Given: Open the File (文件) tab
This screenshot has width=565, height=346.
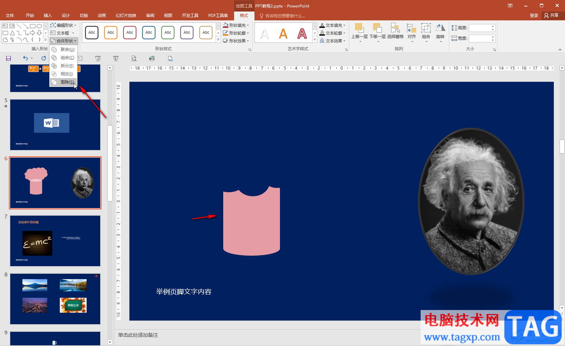Looking at the screenshot, I should tap(10, 16).
